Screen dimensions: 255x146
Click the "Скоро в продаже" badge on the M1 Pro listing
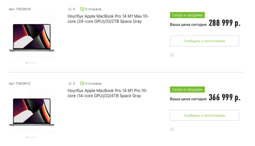click(x=187, y=90)
